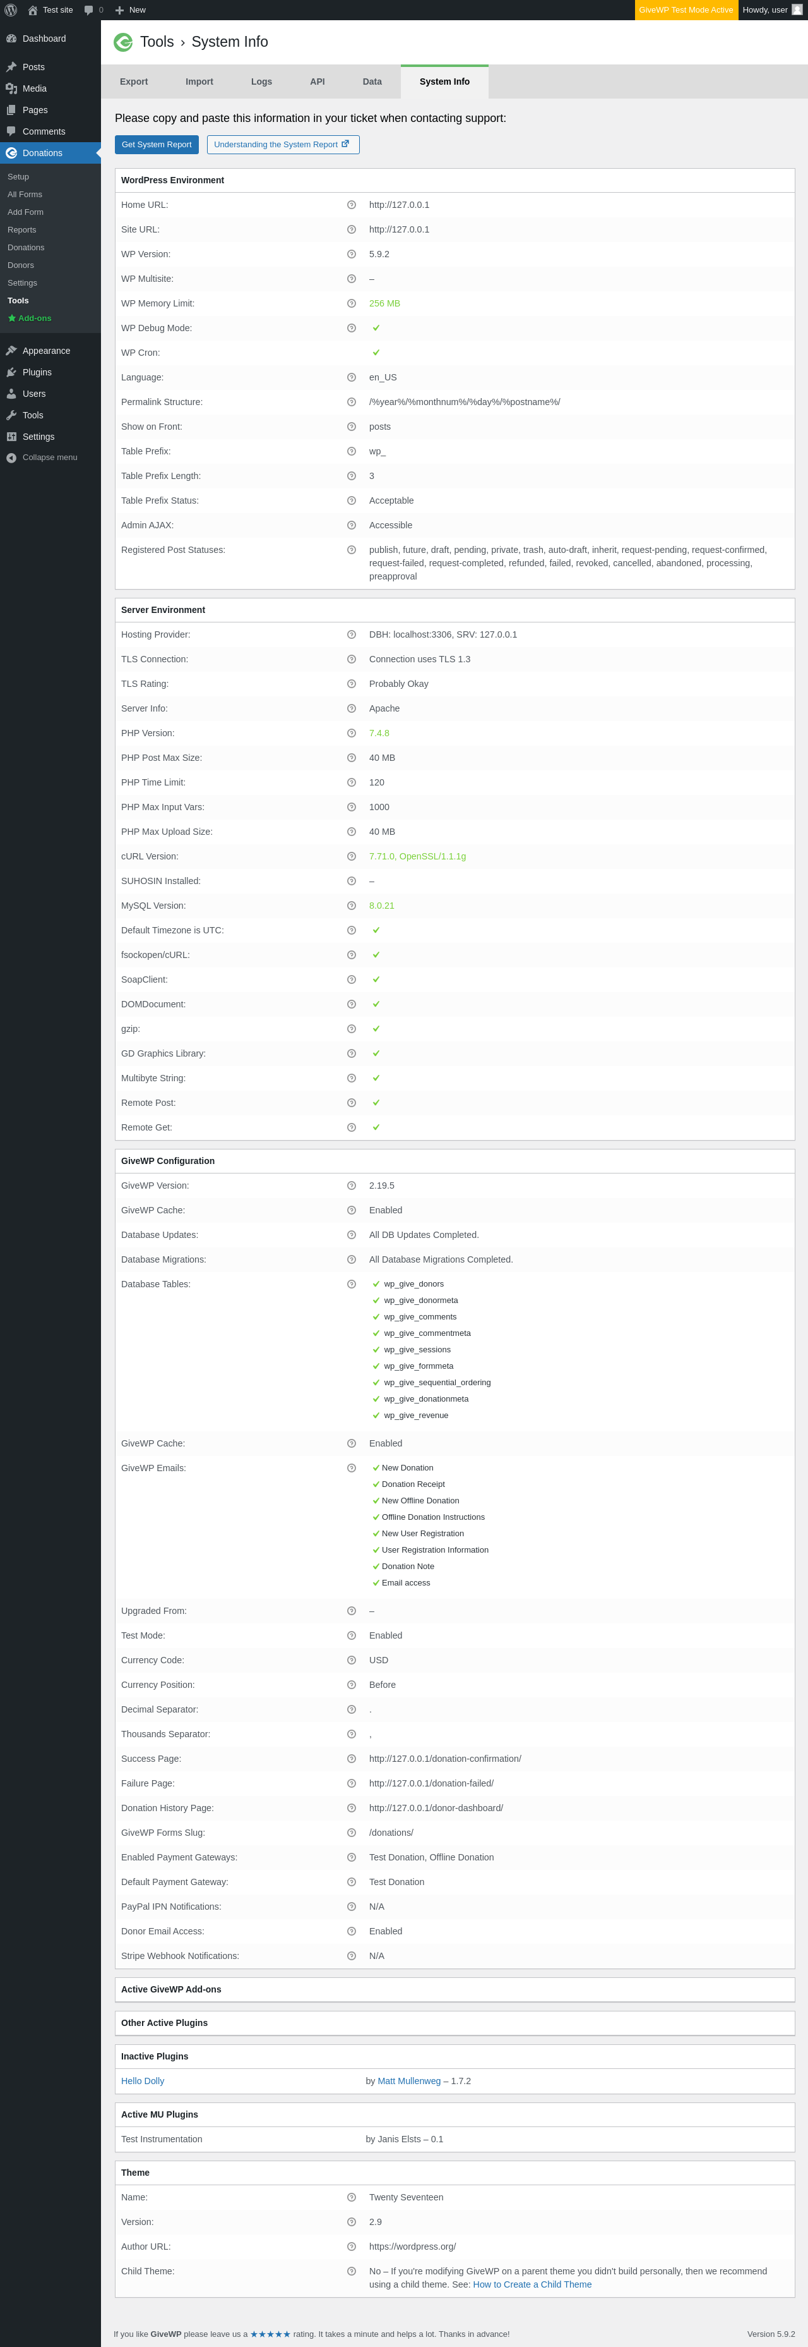Open Understanding the System Report link

[x=282, y=145]
